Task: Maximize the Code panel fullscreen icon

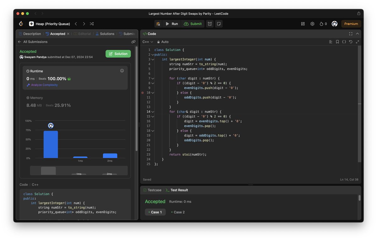Action: tap(351, 34)
